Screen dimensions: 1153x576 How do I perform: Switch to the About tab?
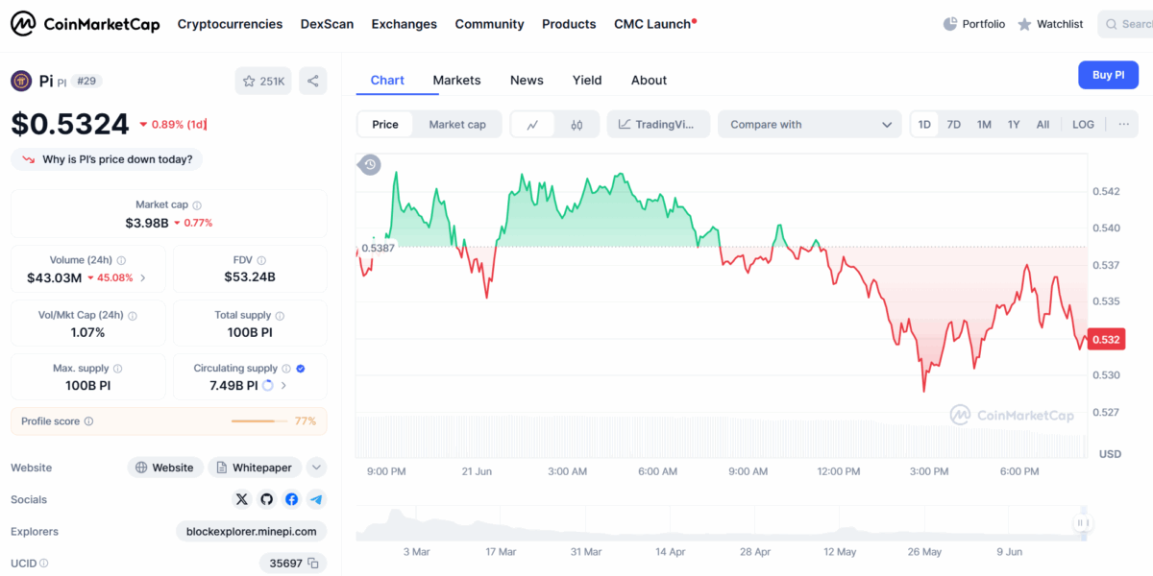click(649, 81)
